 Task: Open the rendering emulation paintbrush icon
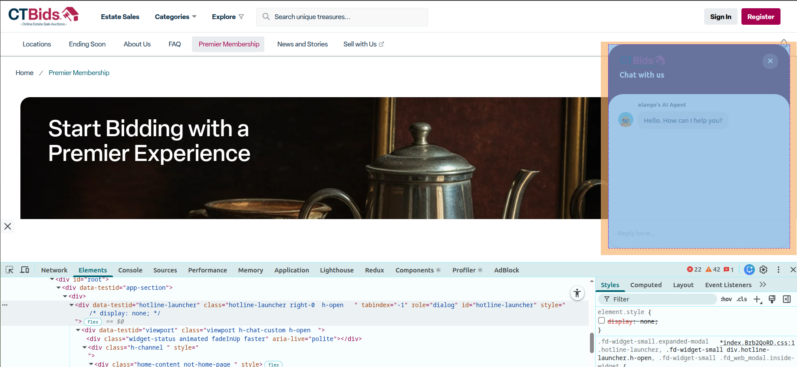coord(772,299)
